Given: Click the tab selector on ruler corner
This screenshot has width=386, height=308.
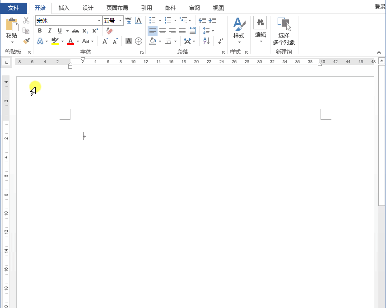Looking at the screenshot, I should pyautogui.click(x=6, y=62).
